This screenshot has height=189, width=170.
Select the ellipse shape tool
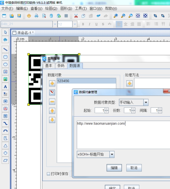click(5, 64)
